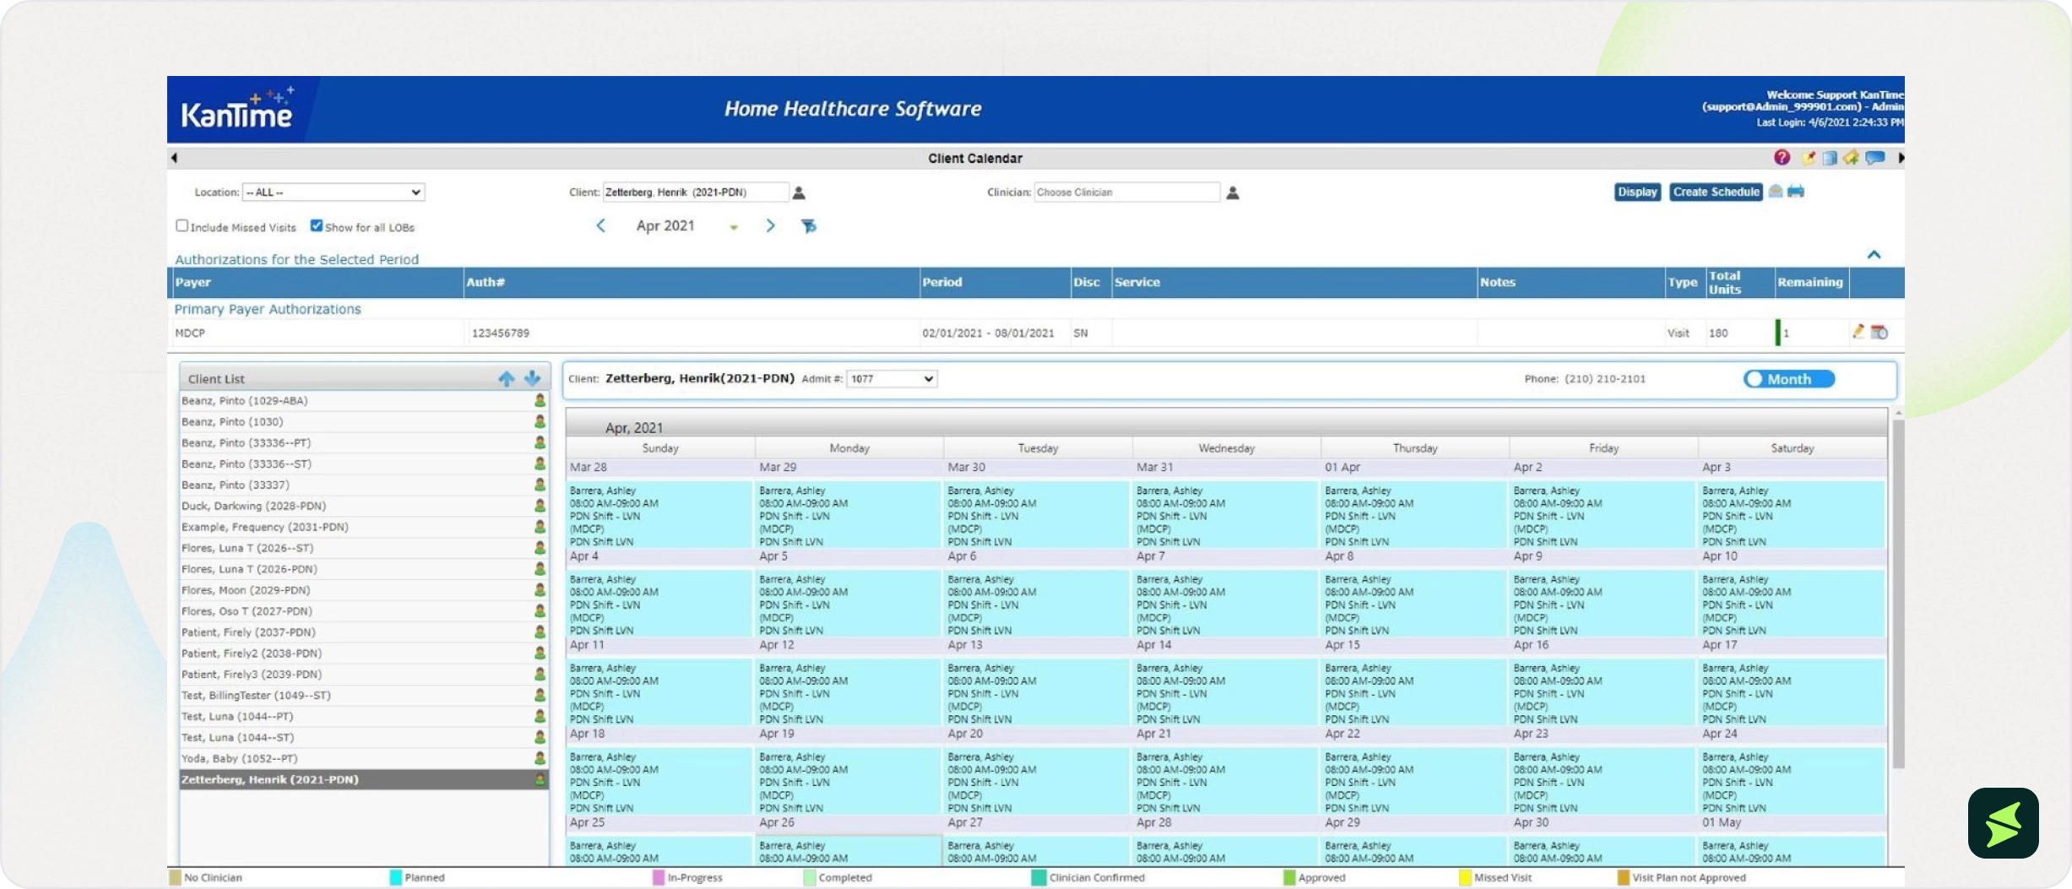Viewport: 2072px width, 889px height.
Task: Select Example, Frequency (2031-PDN) client
Action: pyautogui.click(x=364, y=527)
